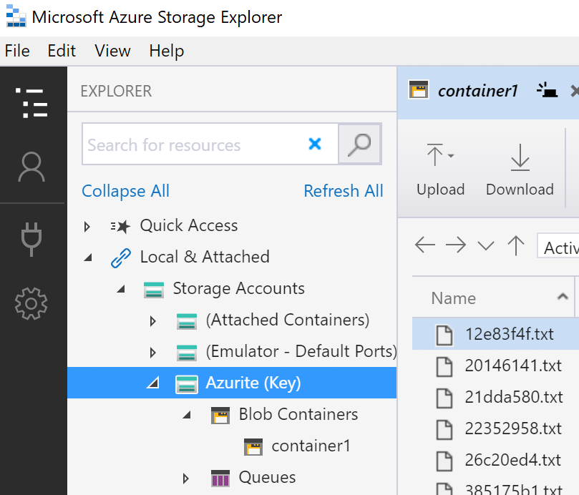
Task: Click the Collapse All link
Action: 125,191
